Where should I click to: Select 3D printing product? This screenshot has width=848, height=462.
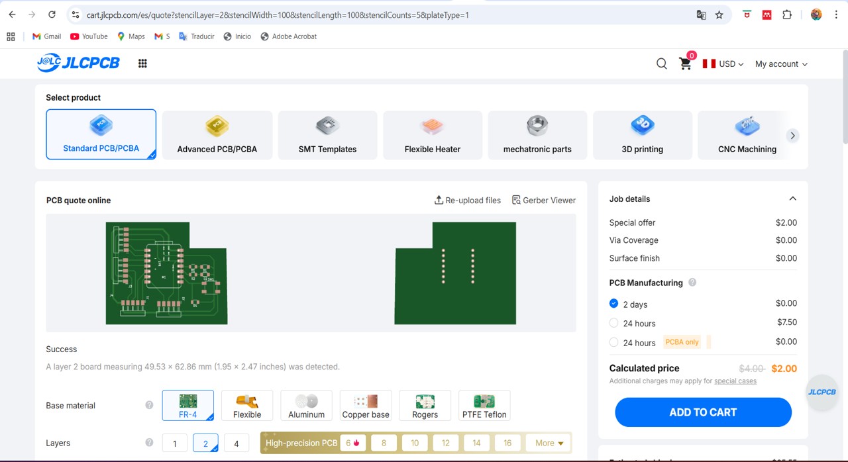(x=643, y=135)
